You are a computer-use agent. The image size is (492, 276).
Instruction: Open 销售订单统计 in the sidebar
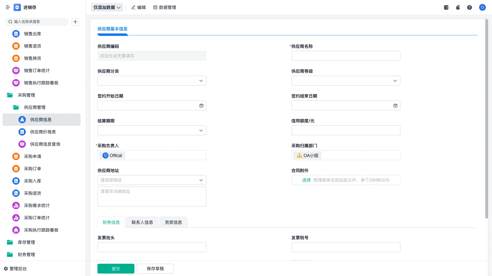coord(36,71)
